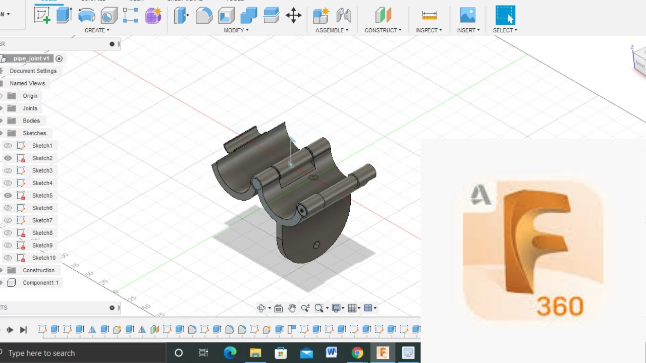Collapse the lower panel minus button
Screen dimensions: 646x363
[112, 308]
